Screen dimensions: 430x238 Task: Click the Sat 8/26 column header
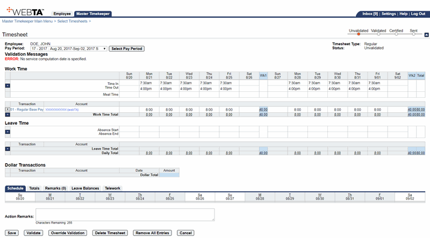[x=249, y=76]
